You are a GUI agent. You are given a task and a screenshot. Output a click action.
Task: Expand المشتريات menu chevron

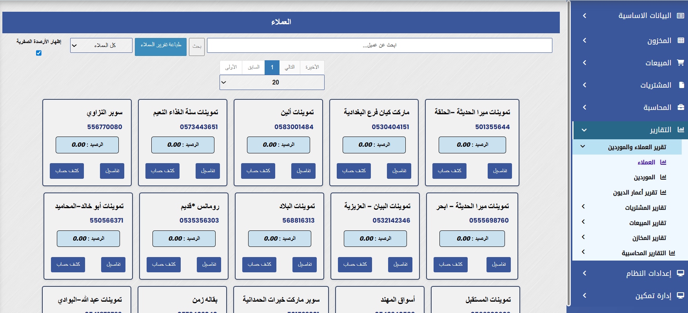click(585, 85)
